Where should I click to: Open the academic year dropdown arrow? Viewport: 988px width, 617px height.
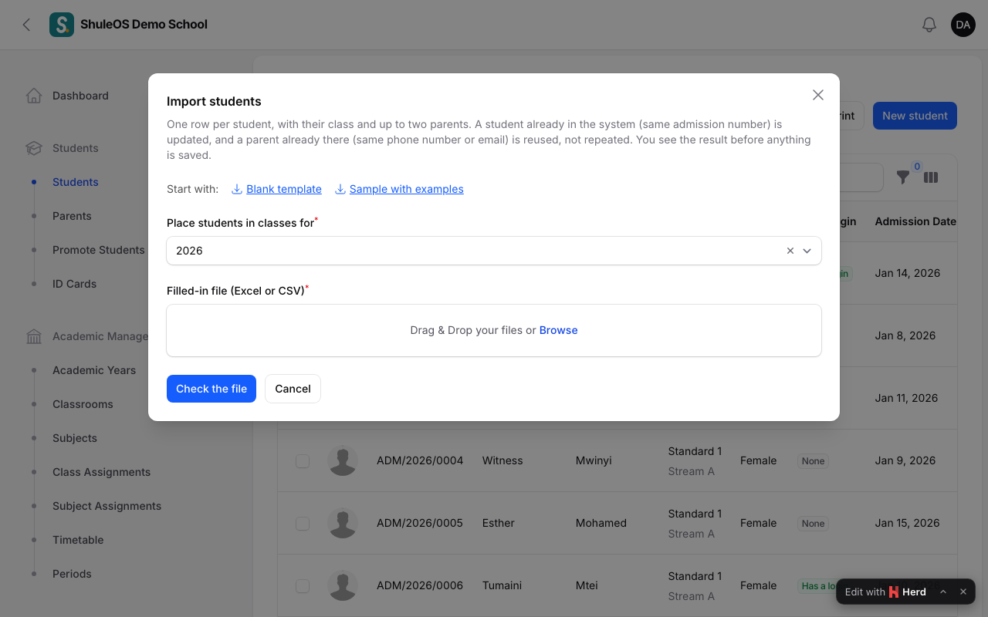[x=807, y=251]
